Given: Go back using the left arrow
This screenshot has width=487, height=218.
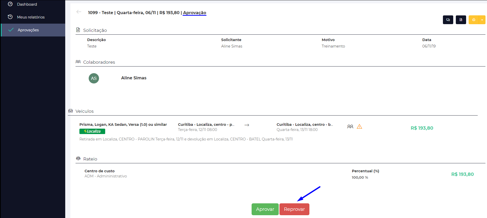Looking at the screenshot, I should click(79, 12).
